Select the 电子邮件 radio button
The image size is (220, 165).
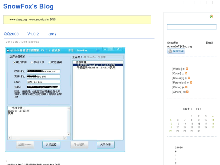click(x=14, y=62)
